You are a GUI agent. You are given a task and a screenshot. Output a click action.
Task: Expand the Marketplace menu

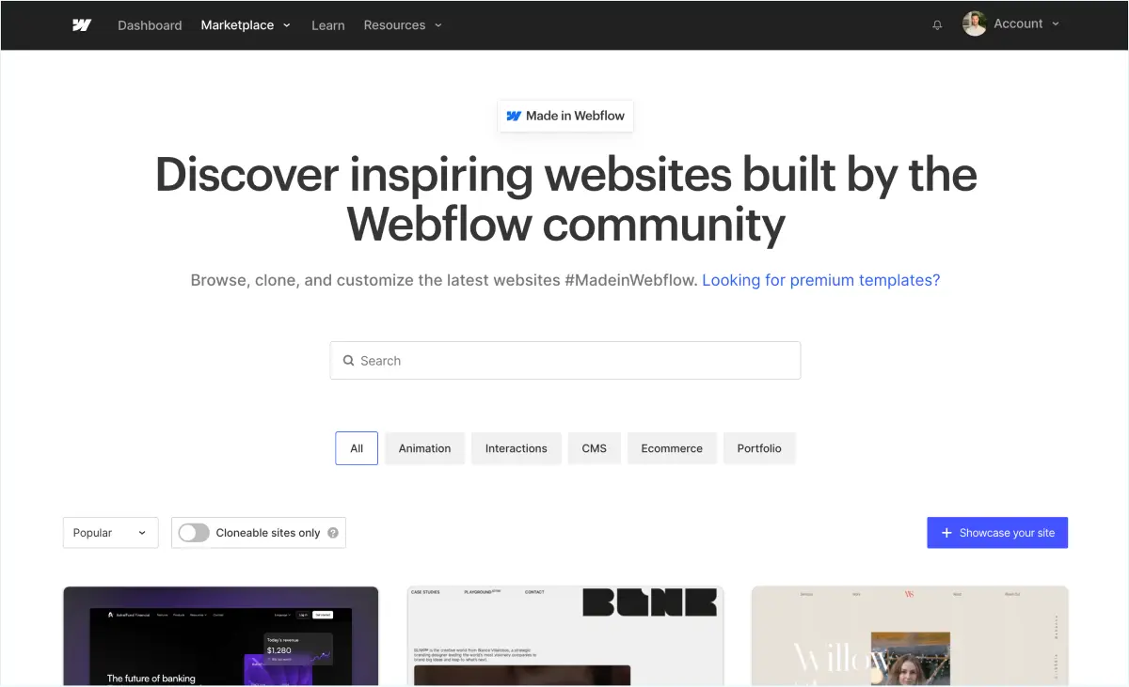pyautogui.click(x=246, y=25)
